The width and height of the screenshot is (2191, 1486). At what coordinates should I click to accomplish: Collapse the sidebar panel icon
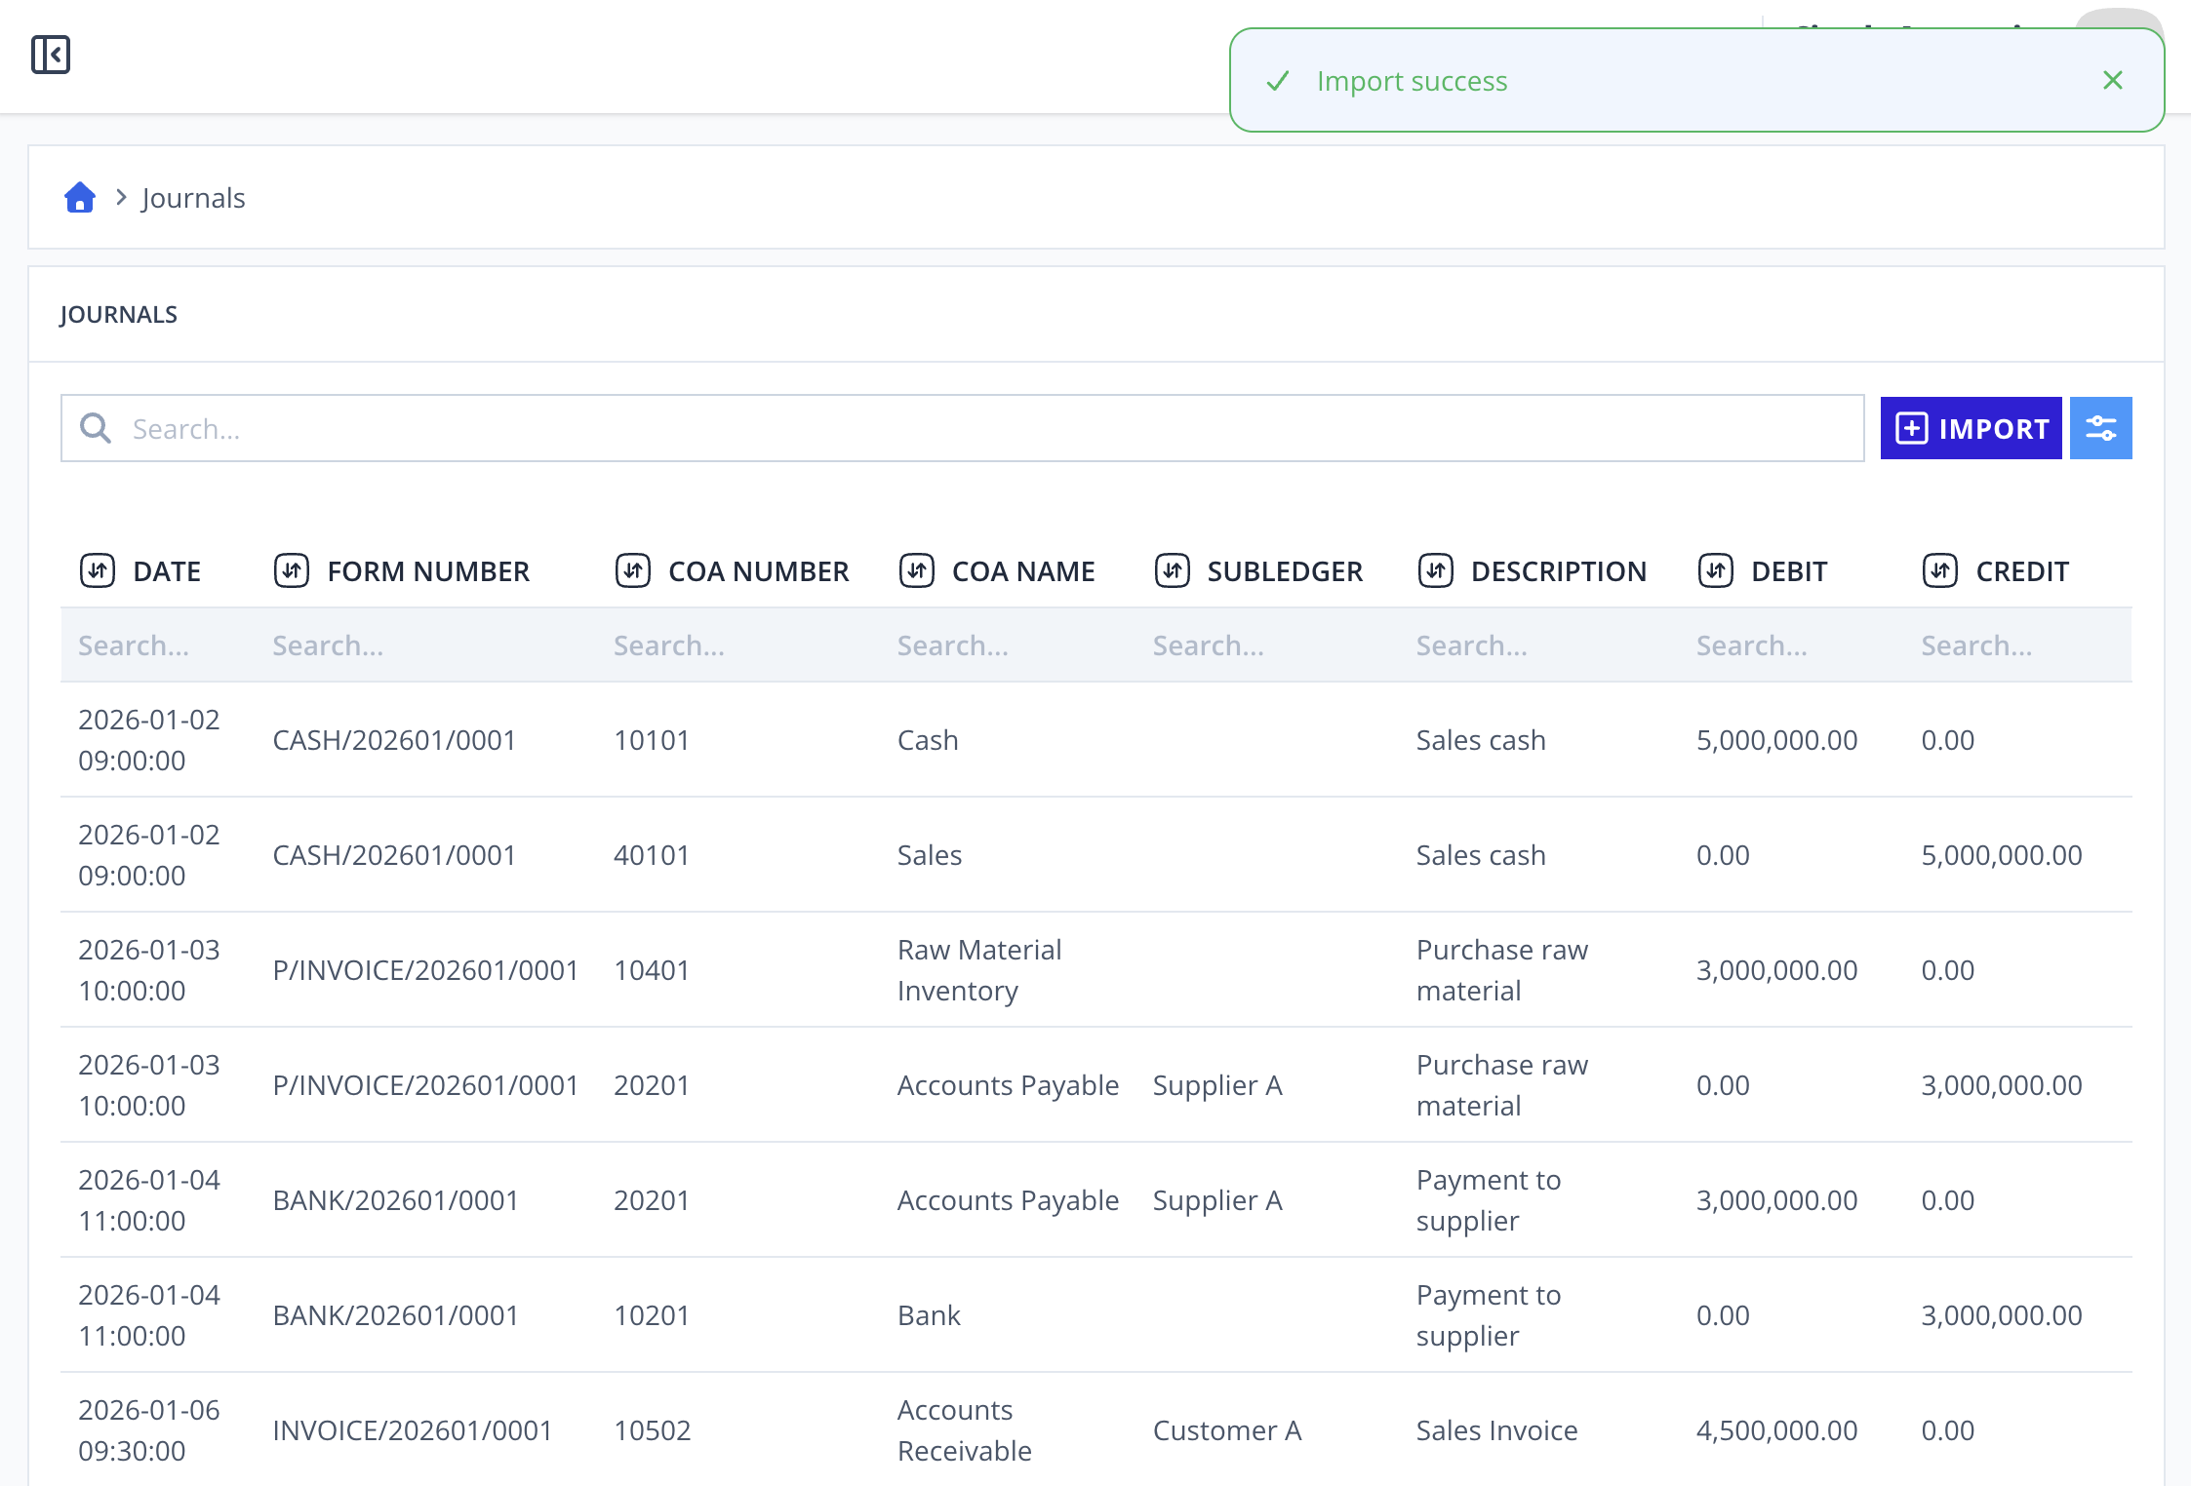51,55
